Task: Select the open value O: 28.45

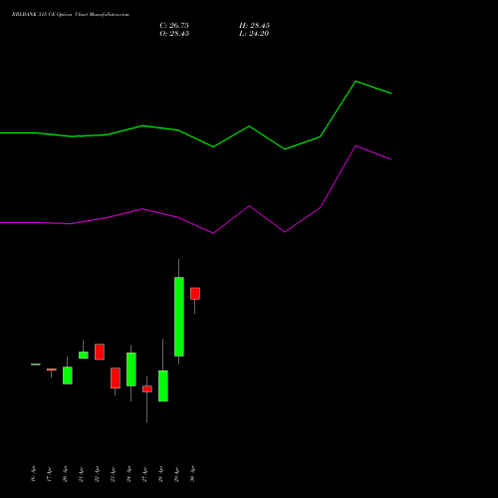Action: click(x=174, y=33)
